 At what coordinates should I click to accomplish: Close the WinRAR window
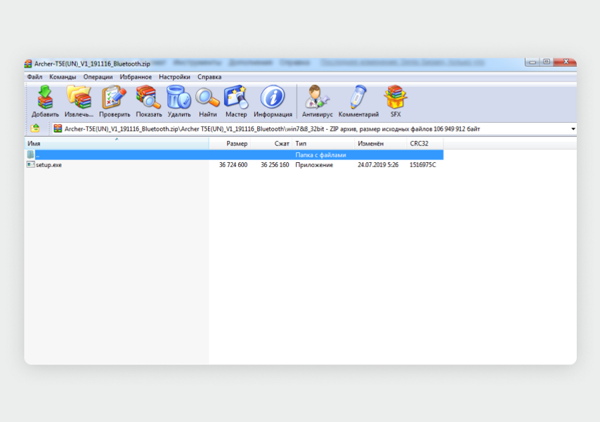point(566,62)
